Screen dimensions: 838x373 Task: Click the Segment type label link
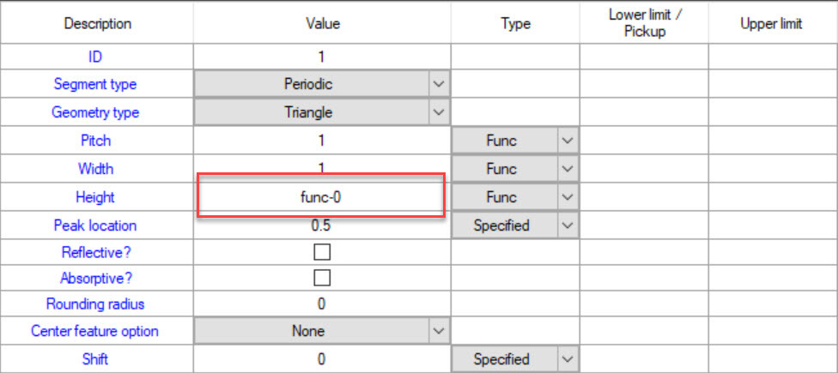95,84
